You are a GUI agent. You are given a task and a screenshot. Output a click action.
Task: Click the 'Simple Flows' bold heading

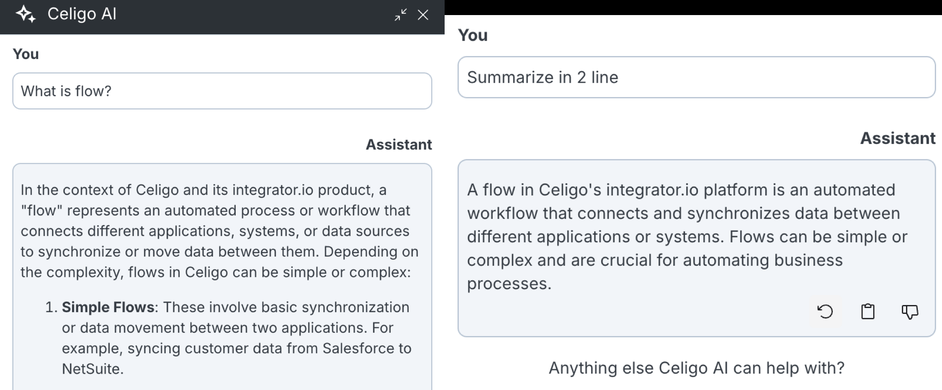click(x=108, y=307)
